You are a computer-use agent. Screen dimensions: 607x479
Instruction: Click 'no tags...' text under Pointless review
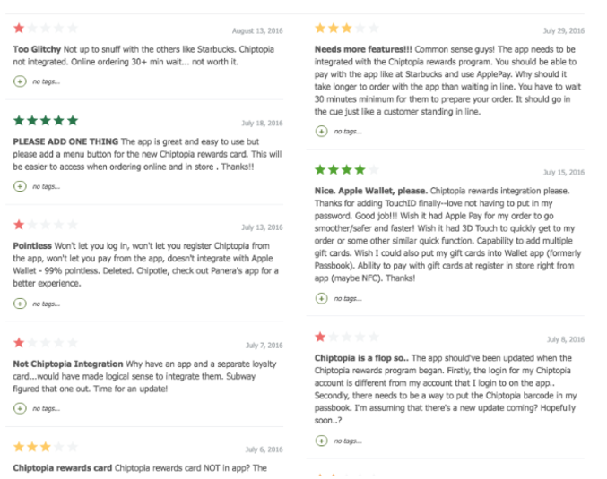(x=46, y=304)
